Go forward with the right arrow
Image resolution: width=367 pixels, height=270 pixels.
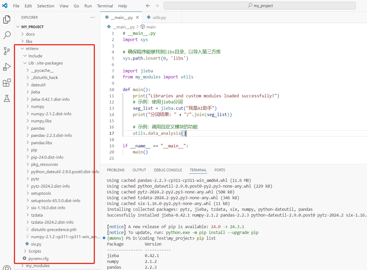157,6
